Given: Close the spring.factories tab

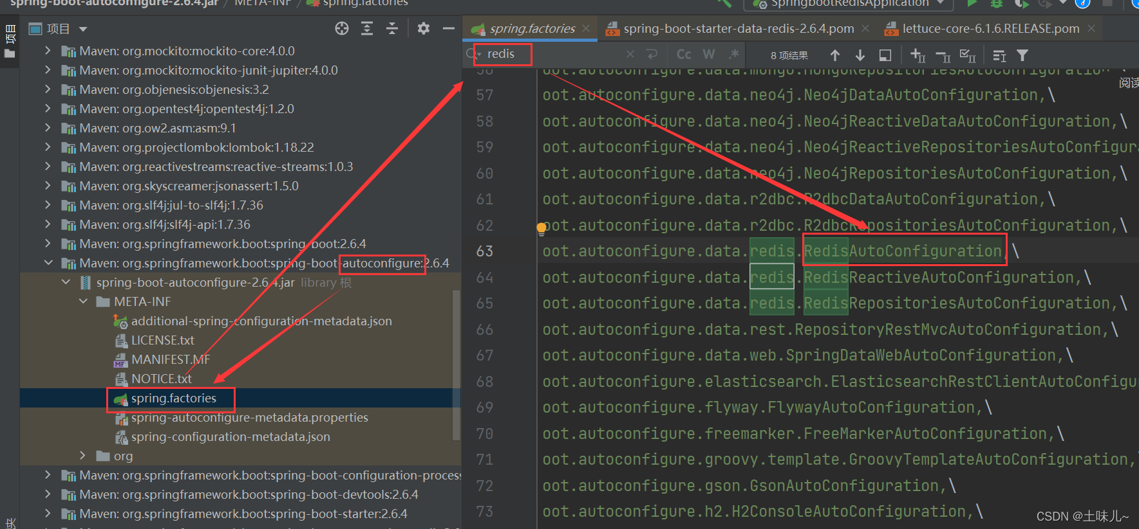Looking at the screenshot, I should click(x=586, y=28).
